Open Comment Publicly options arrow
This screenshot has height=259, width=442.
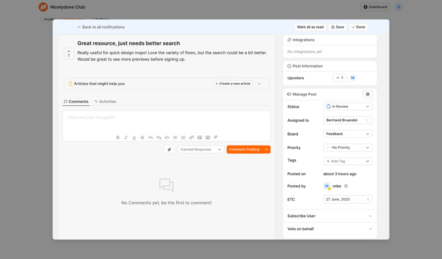point(266,149)
